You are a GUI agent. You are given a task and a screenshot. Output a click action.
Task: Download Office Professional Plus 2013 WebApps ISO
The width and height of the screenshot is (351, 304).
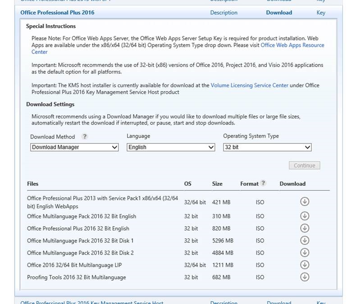pos(305,201)
